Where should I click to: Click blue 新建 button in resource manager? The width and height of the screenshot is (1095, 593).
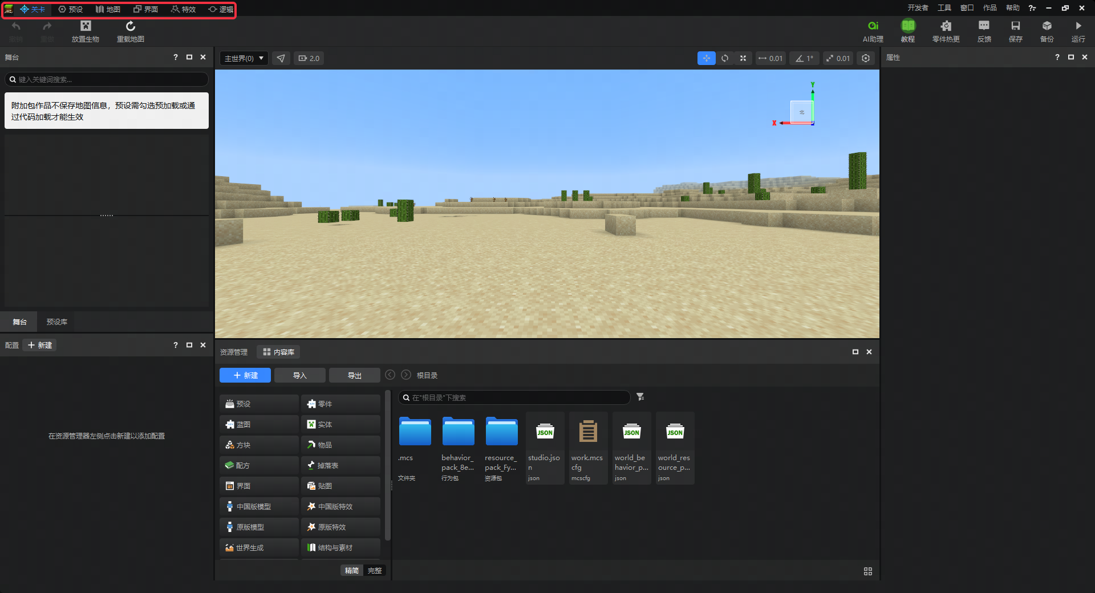click(245, 375)
